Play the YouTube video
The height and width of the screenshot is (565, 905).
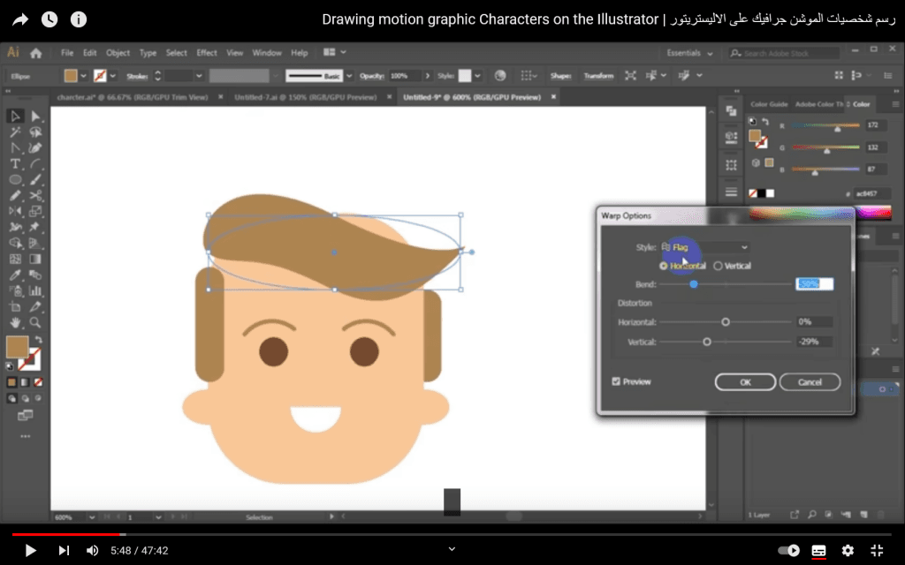pyautogui.click(x=31, y=551)
